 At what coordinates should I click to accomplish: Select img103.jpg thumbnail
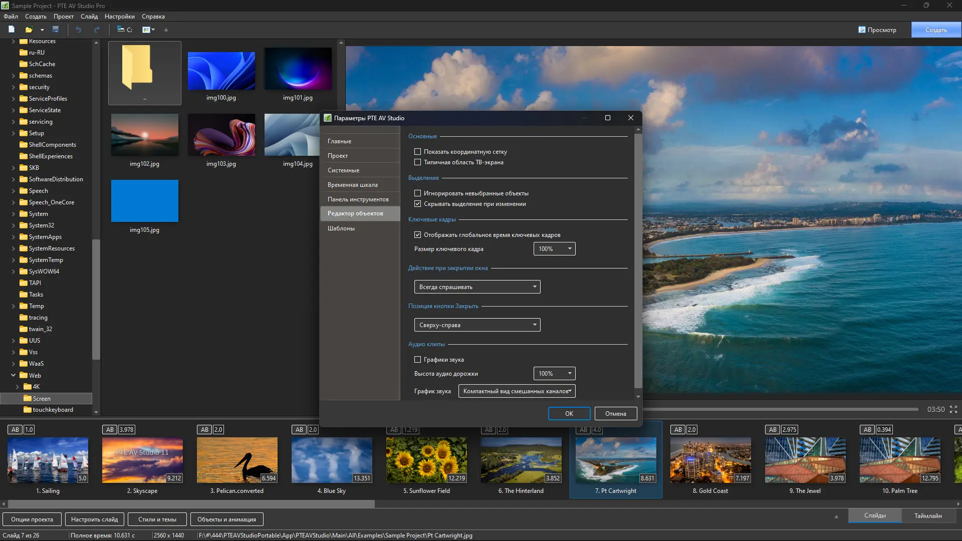click(221, 135)
